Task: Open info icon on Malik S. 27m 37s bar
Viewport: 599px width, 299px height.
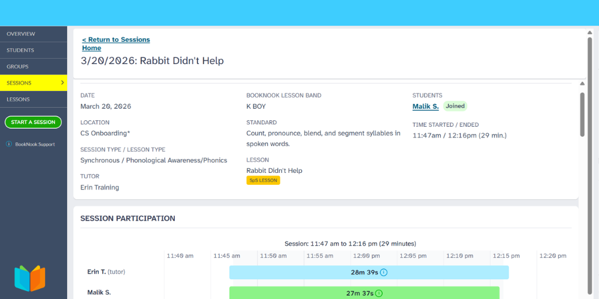Action: 379,293
